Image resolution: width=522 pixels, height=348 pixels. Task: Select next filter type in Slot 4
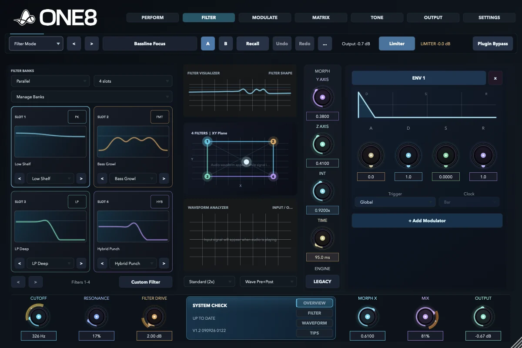click(x=164, y=263)
